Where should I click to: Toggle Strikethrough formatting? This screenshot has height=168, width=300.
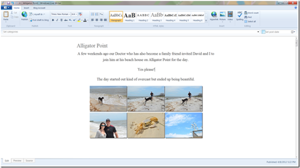point(66,20)
